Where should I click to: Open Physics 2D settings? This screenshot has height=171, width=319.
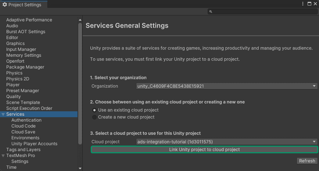18,79
